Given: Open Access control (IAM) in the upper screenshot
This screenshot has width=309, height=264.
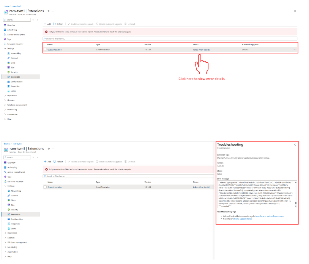Looking at the screenshot, I should (x=16, y=35).
